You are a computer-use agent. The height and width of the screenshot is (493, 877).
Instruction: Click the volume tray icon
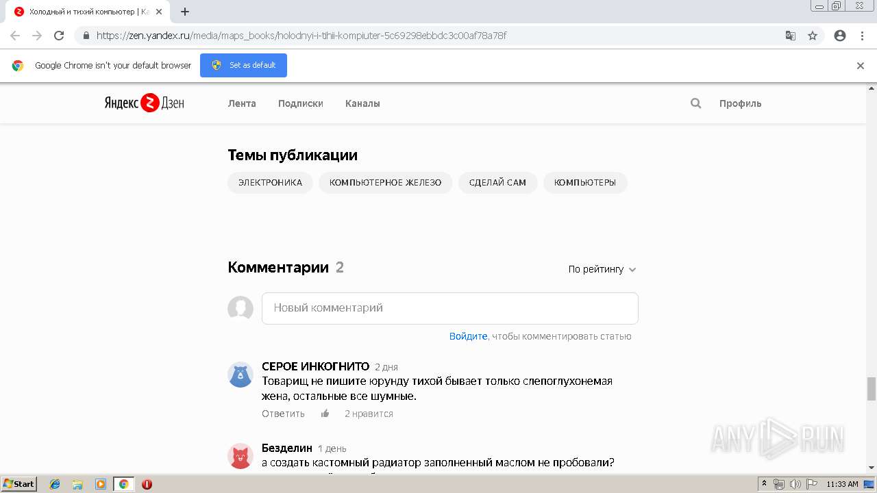(795, 484)
